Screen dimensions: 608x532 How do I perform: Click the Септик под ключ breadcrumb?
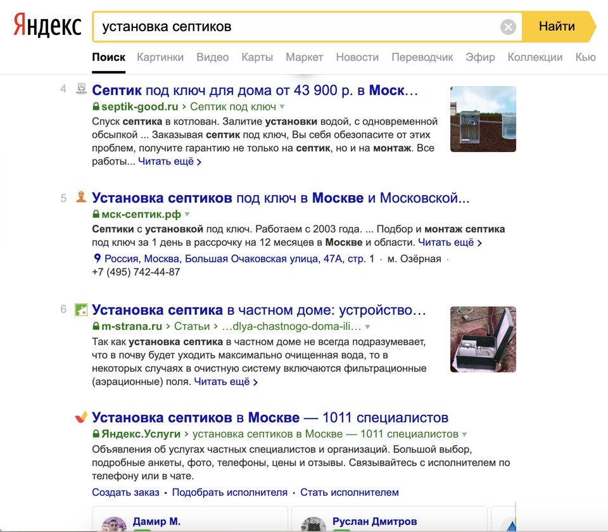point(233,106)
